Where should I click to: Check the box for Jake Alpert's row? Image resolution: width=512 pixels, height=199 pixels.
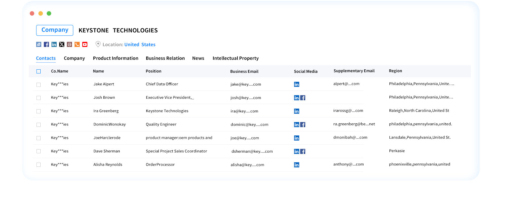[39, 85]
